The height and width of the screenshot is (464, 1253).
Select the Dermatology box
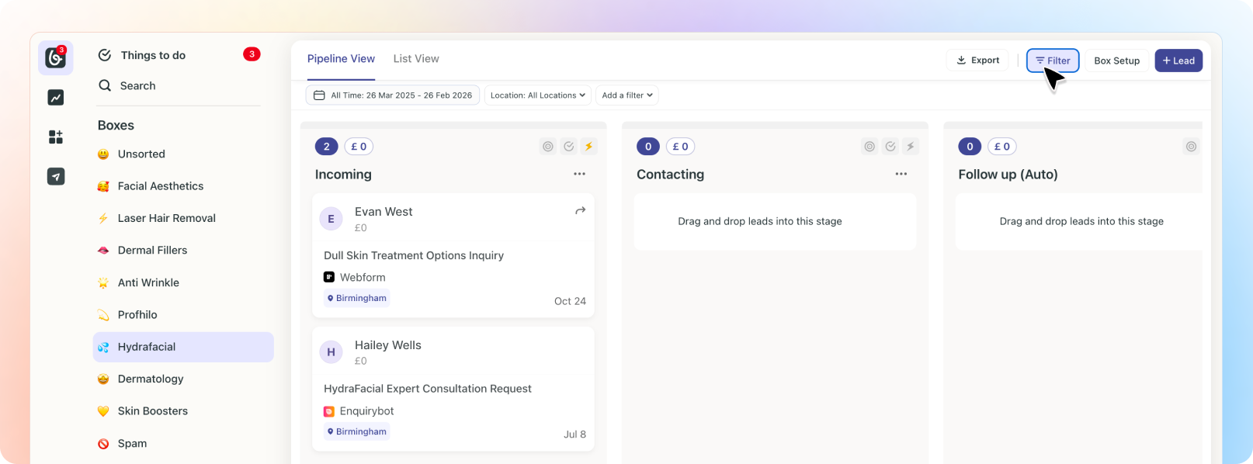click(183, 379)
